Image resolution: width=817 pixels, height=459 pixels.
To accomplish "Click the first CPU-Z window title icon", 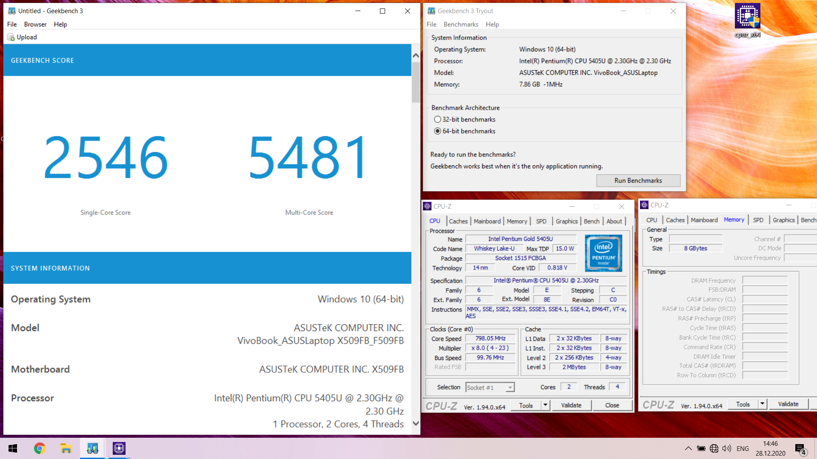I will tap(427, 206).
